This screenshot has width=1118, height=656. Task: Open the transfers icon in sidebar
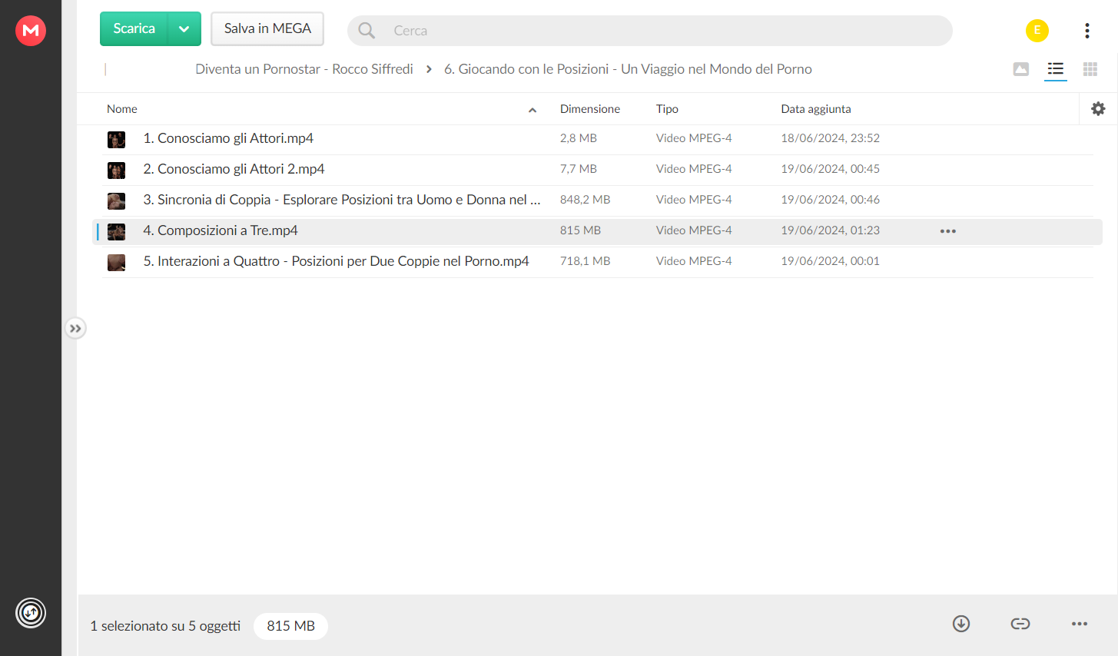pyautogui.click(x=31, y=613)
